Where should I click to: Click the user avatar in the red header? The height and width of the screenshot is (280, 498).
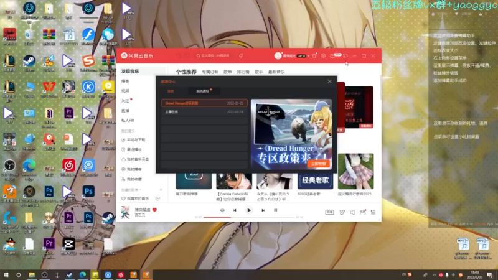point(278,55)
